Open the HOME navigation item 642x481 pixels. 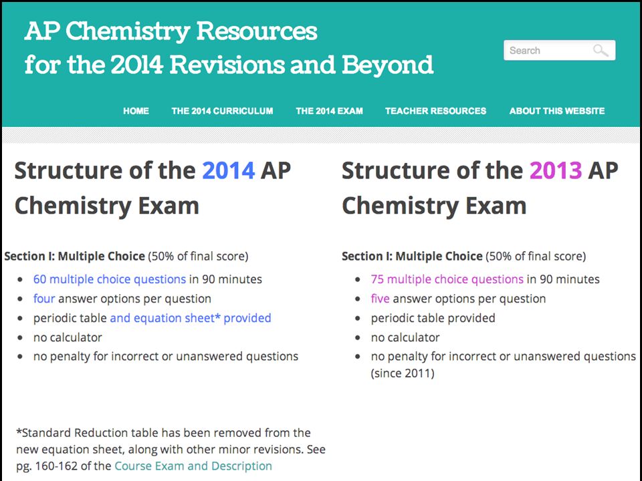(x=136, y=111)
